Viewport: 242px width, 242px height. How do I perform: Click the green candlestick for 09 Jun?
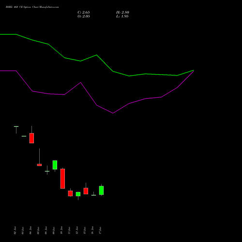[55, 165]
